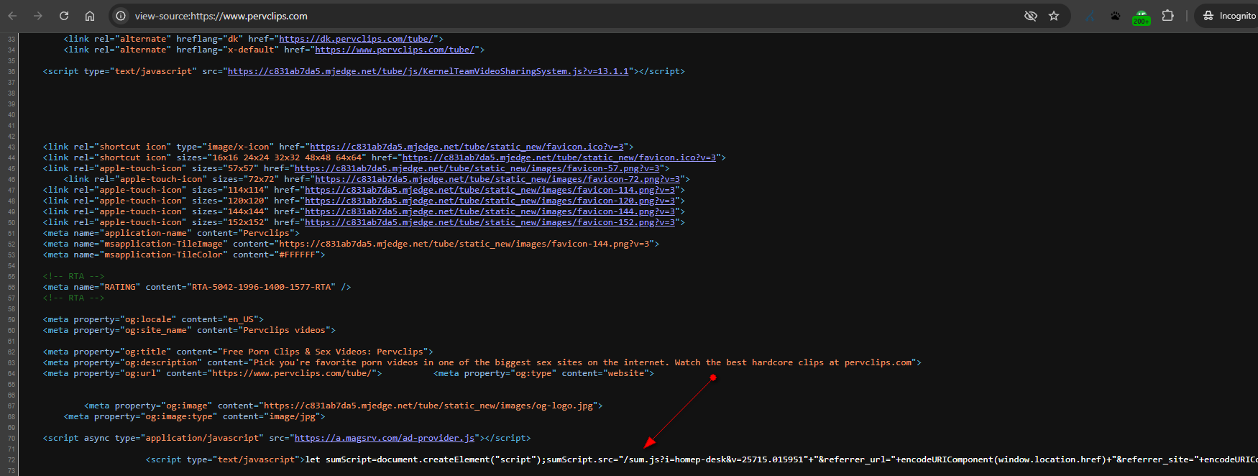Image resolution: width=1258 pixels, height=476 pixels.
Task: Reload the current page
Action: point(64,16)
